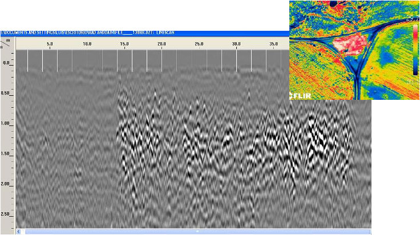The width and height of the screenshot is (420, 235).
Task: Click the 1.00 depth axis label
Action: pyautogui.click(x=7, y=123)
